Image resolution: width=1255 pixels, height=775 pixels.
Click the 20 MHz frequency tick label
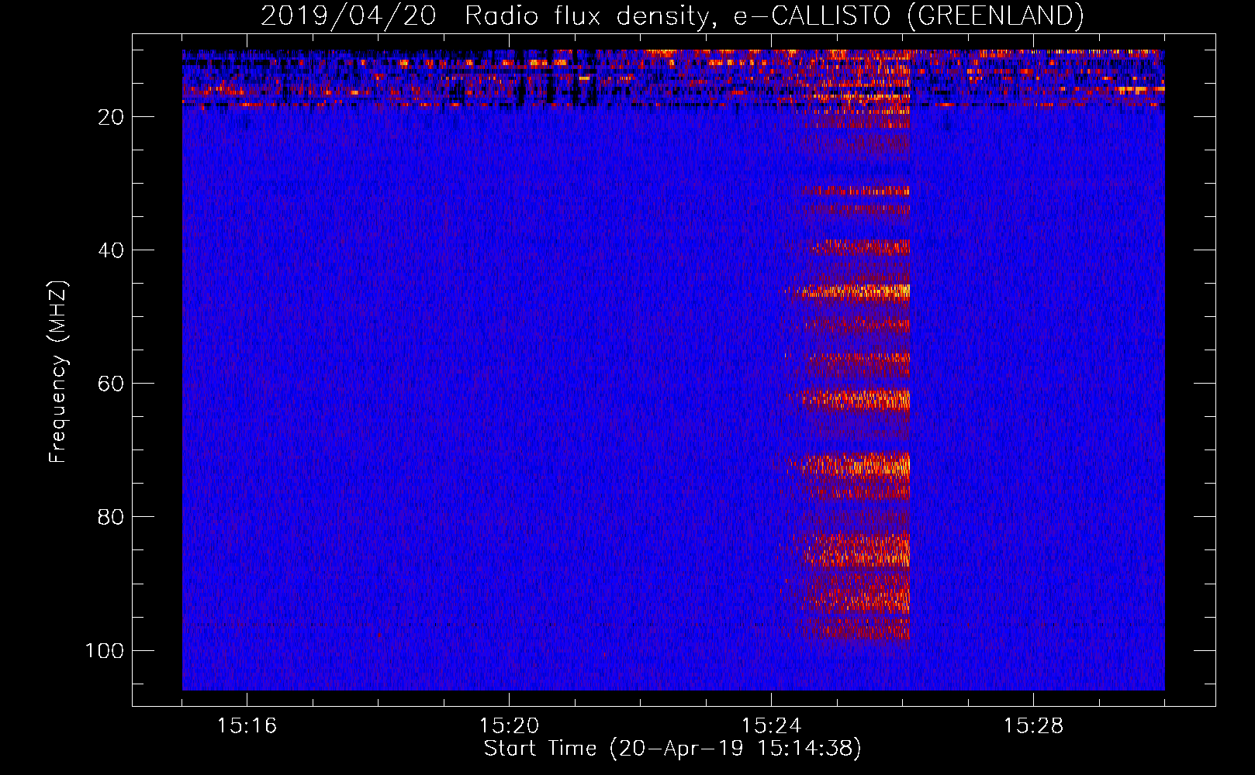111,117
